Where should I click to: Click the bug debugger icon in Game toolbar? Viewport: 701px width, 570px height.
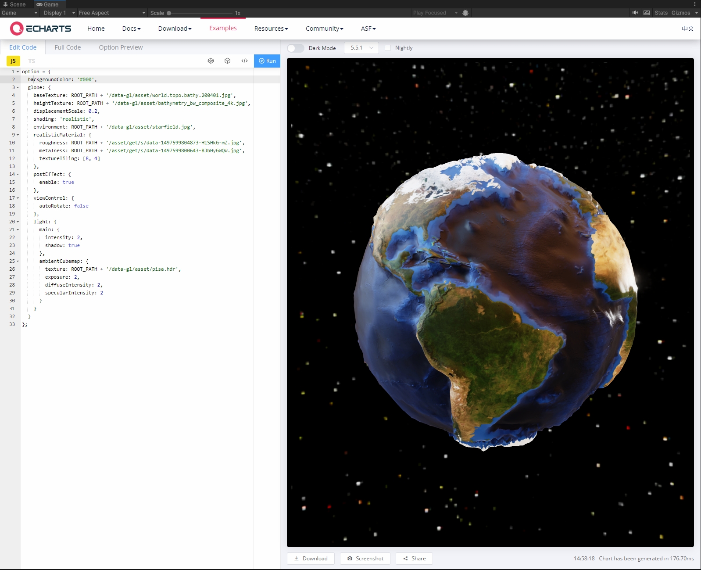point(465,13)
